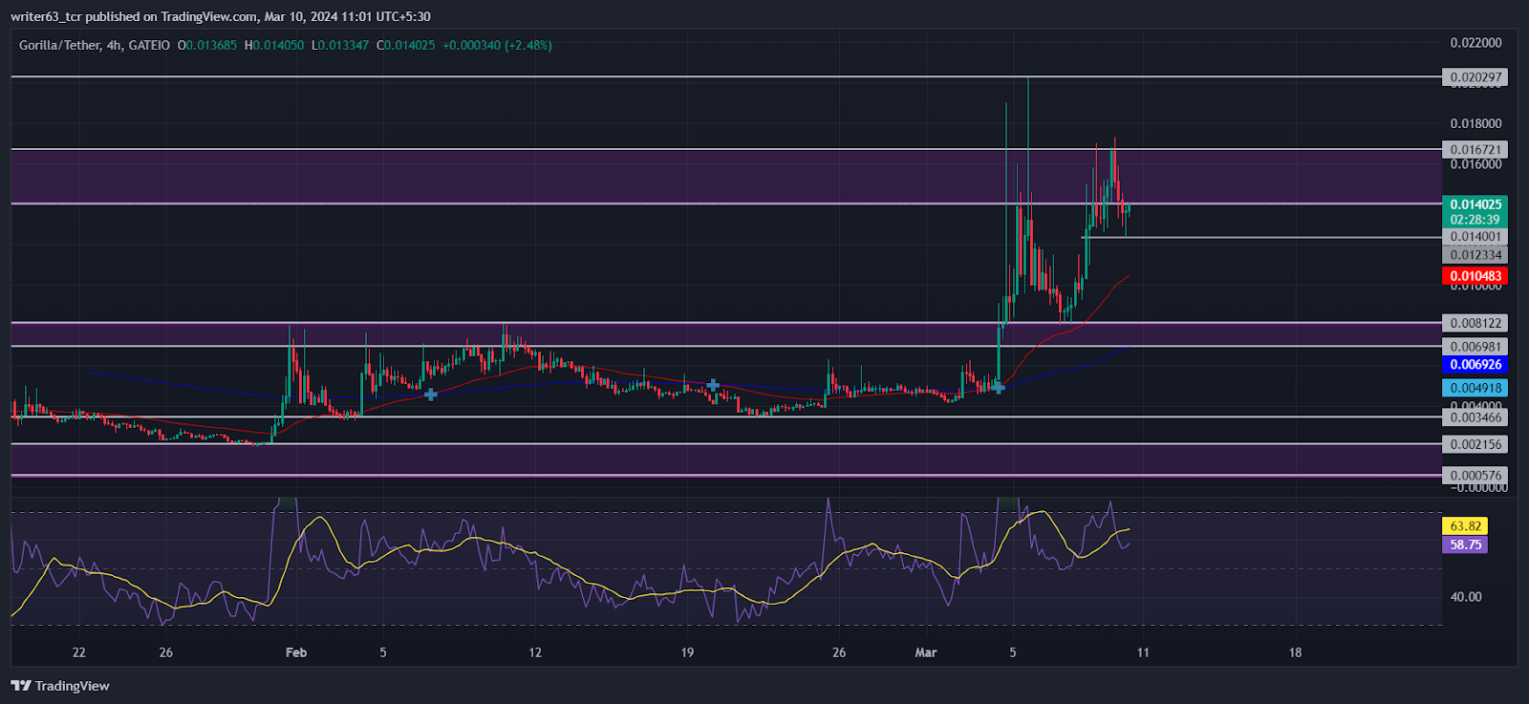Click the green current price label on the price axis
This screenshot has height=704, width=1529.
click(1475, 204)
